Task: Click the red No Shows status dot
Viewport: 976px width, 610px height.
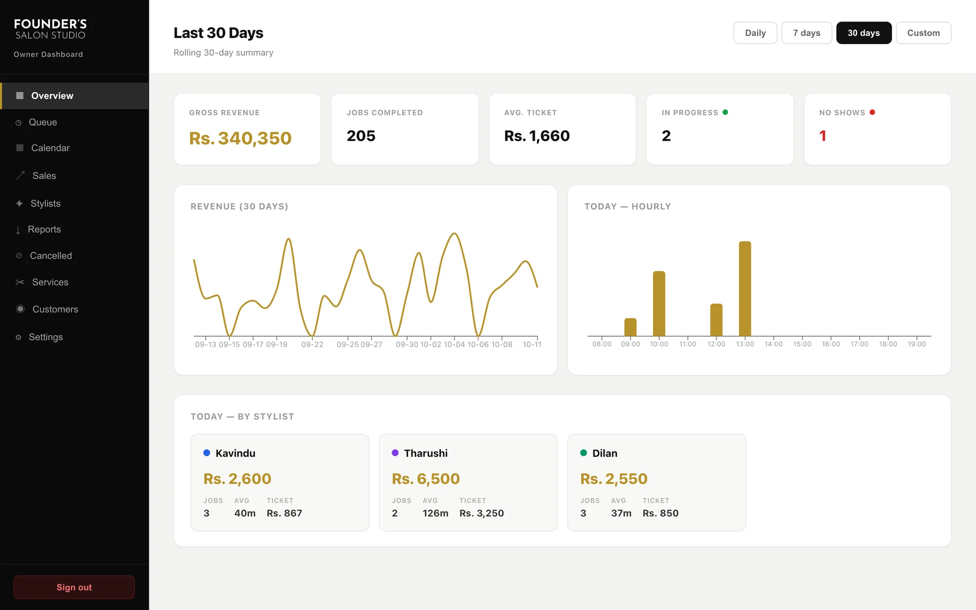Action: [872, 112]
